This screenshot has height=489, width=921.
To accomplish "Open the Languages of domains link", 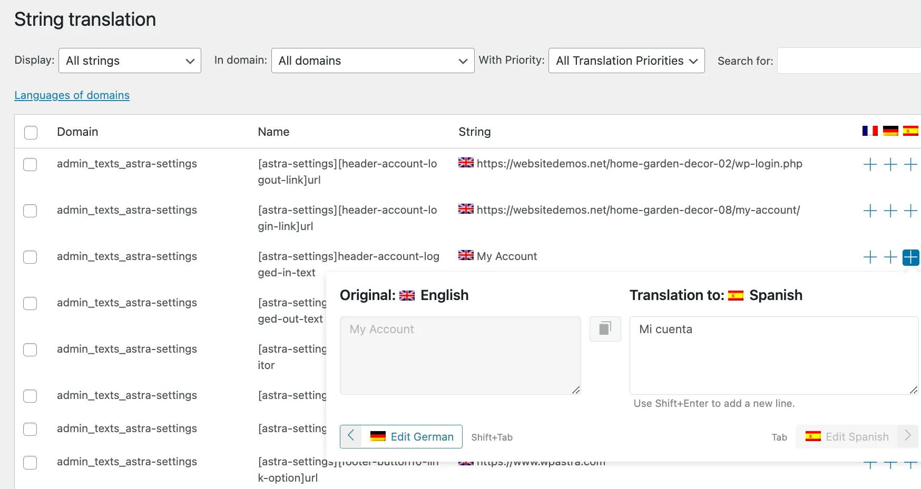I will [72, 95].
